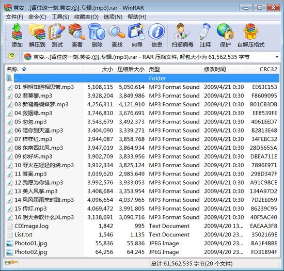
Task: Click the archive icon in address bar
Action: [x=28, y=57]
